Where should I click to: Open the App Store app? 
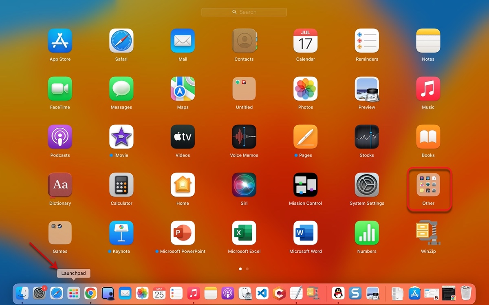coord(60,41)
